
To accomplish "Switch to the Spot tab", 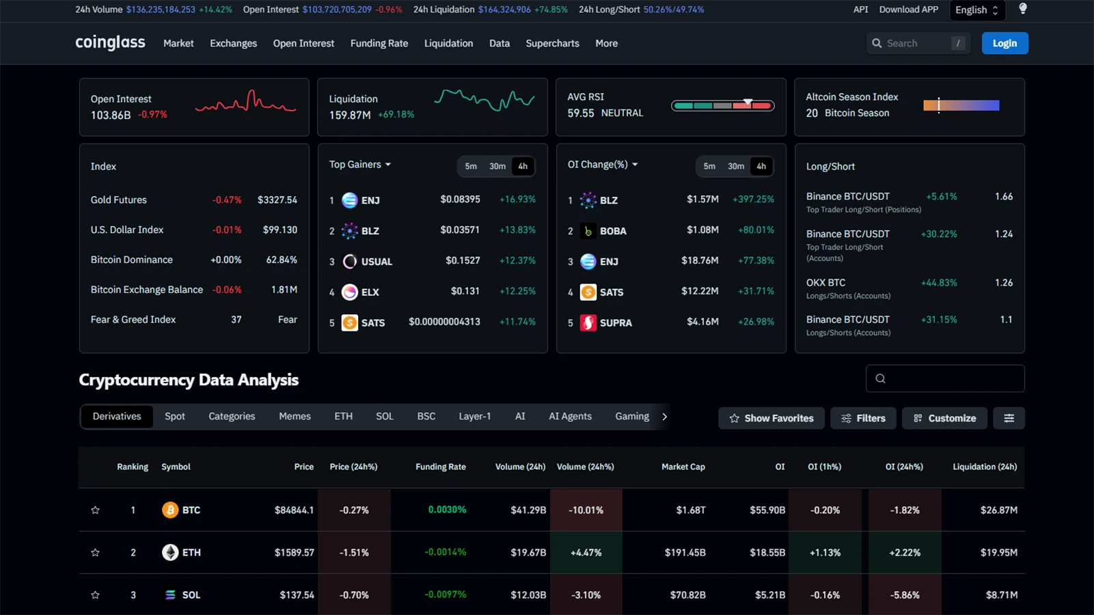I will [175, 416].
